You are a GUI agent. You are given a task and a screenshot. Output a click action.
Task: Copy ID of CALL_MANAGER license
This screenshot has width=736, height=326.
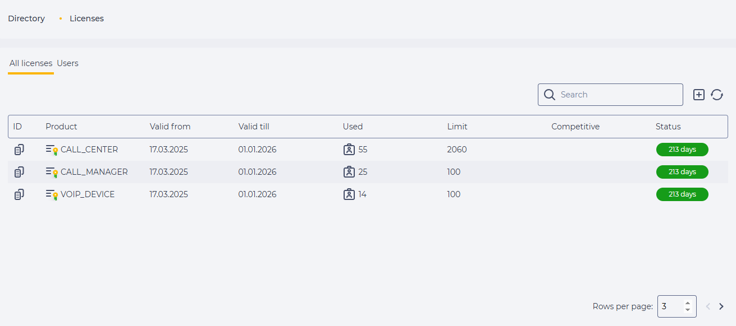(x=19, y=172)
